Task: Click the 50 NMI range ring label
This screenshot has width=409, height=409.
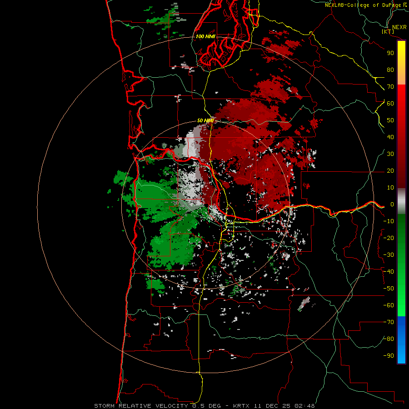Action: [x=205, y=120]
